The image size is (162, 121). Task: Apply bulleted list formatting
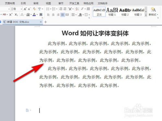[x=48, y=9]
